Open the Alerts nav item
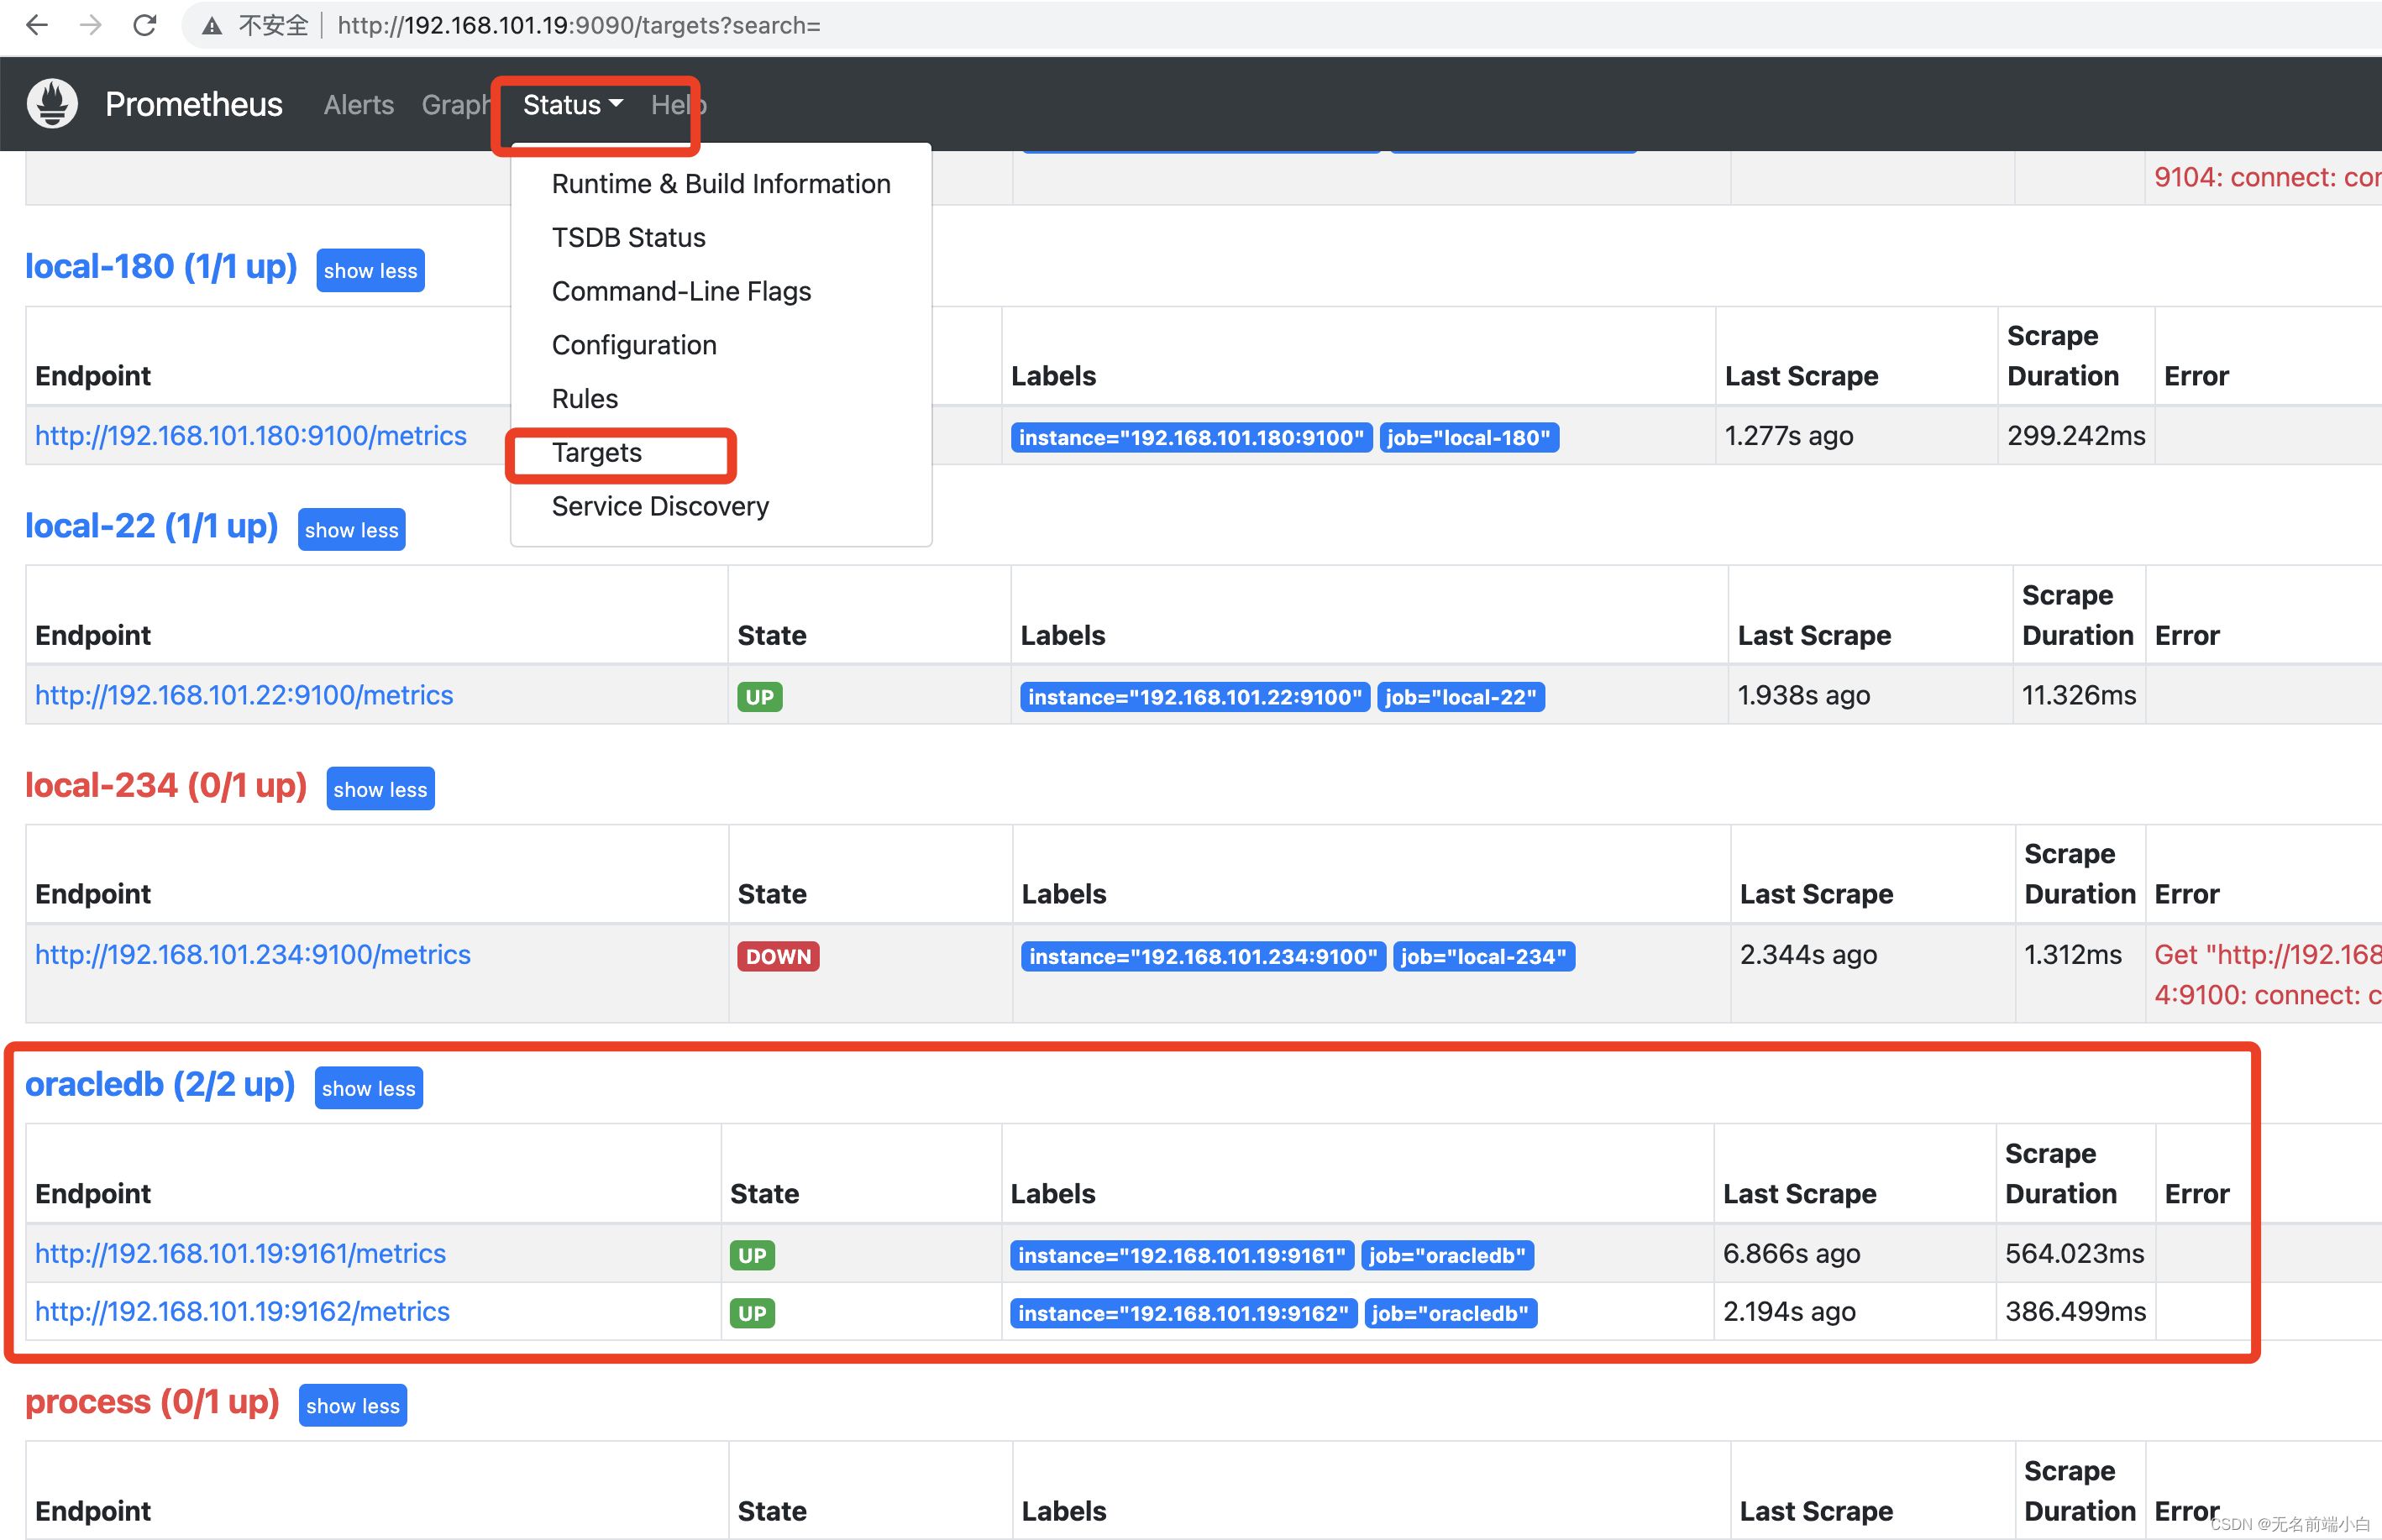Image resolution: width=2382 pixels, height=1540 pixels. pos(358,104)
